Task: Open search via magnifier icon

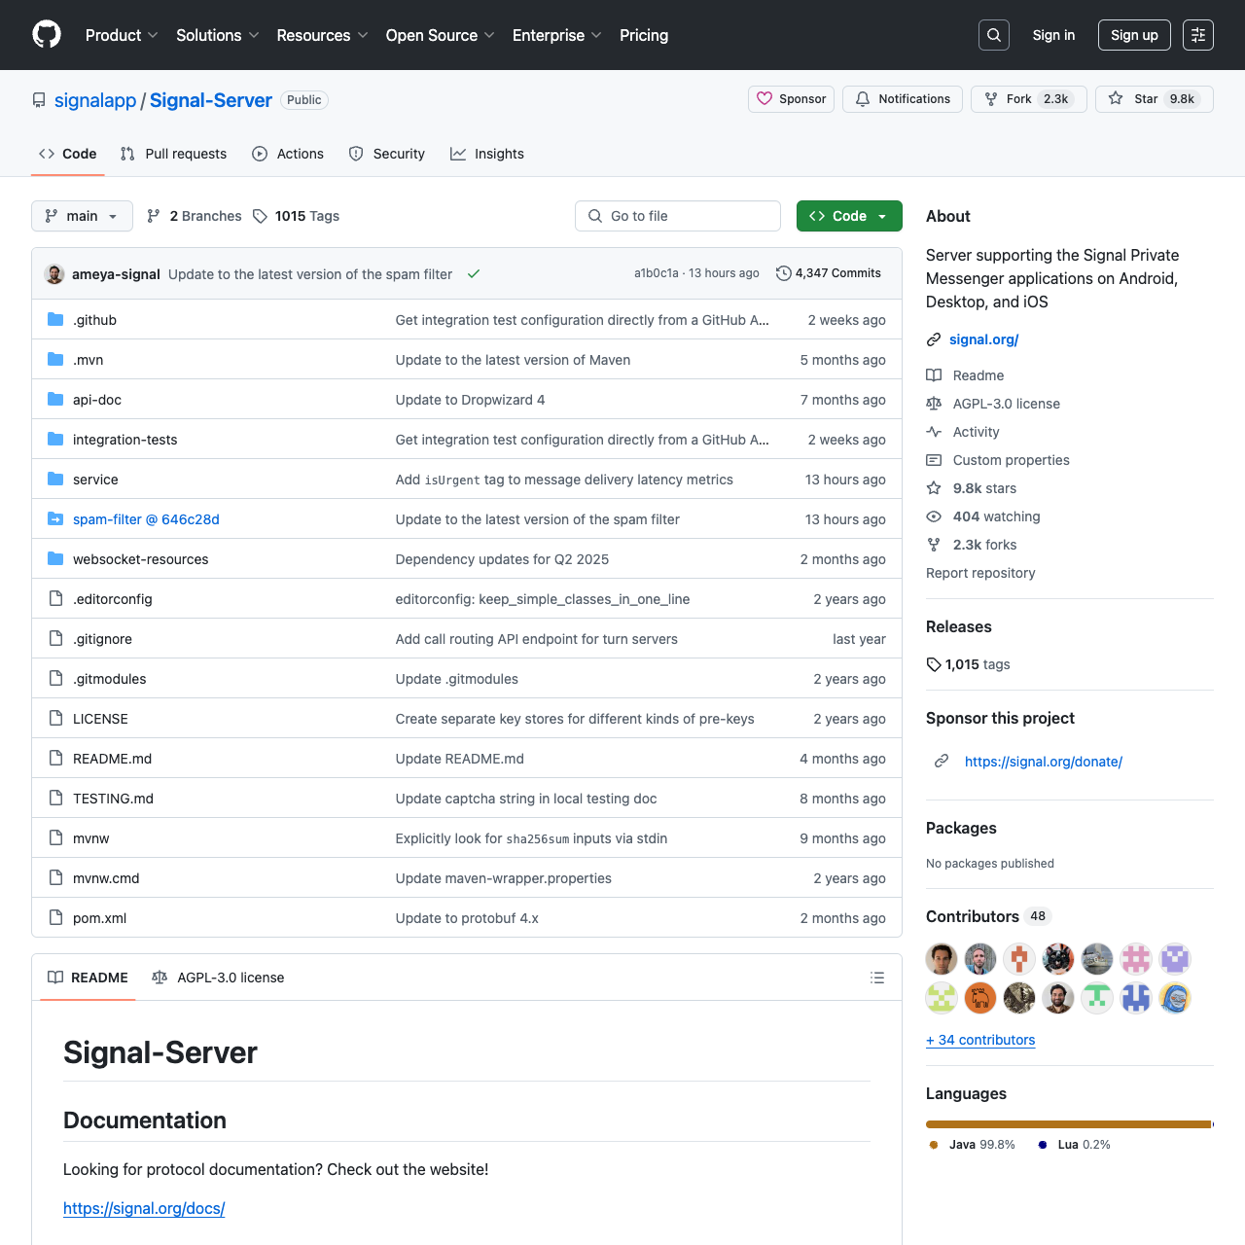Action: coord(994,35)
